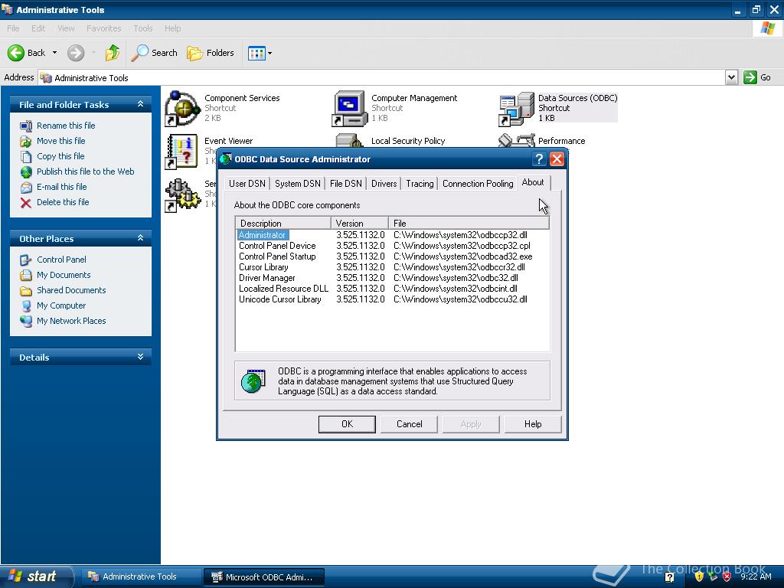Click the Shared Documents folder icon
784x588 pixels.
pos(26,290)
